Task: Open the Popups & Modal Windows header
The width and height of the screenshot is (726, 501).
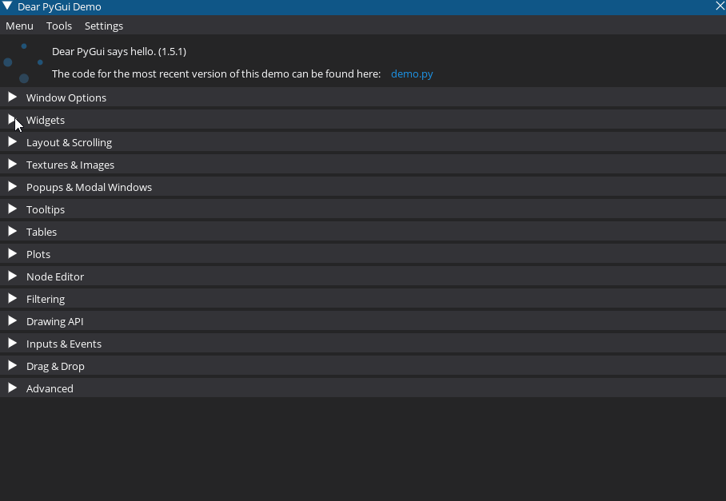Action: click(89, 186)
